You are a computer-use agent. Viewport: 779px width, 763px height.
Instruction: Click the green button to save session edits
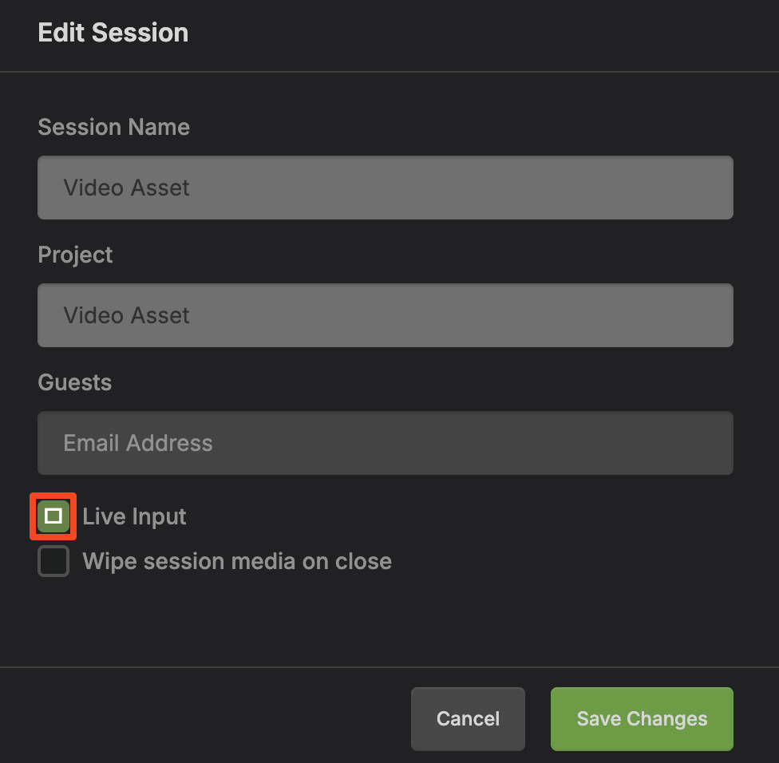pyautogui.click(x=642, y=718)
